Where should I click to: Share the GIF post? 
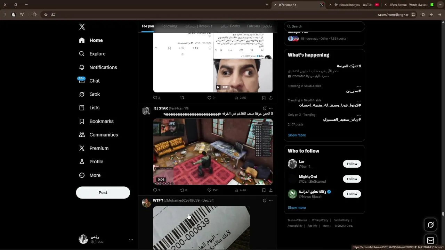270,98
